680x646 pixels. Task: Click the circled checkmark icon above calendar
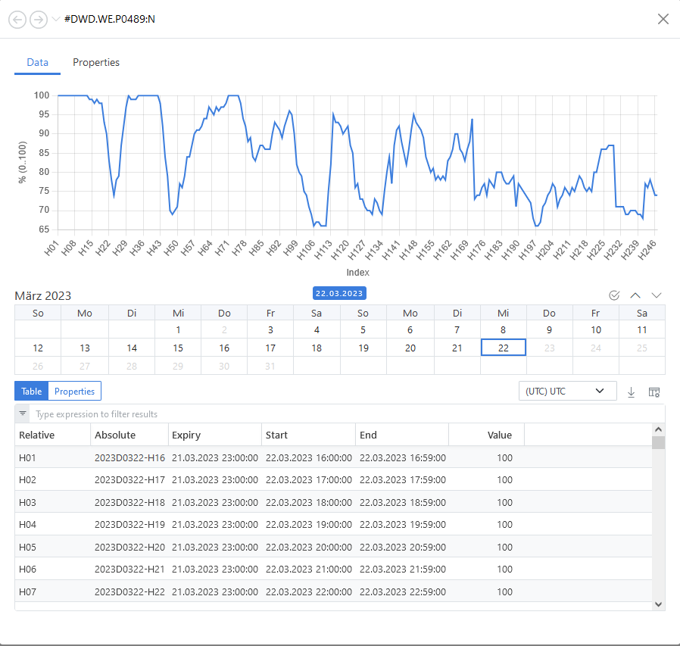(614, 295)
